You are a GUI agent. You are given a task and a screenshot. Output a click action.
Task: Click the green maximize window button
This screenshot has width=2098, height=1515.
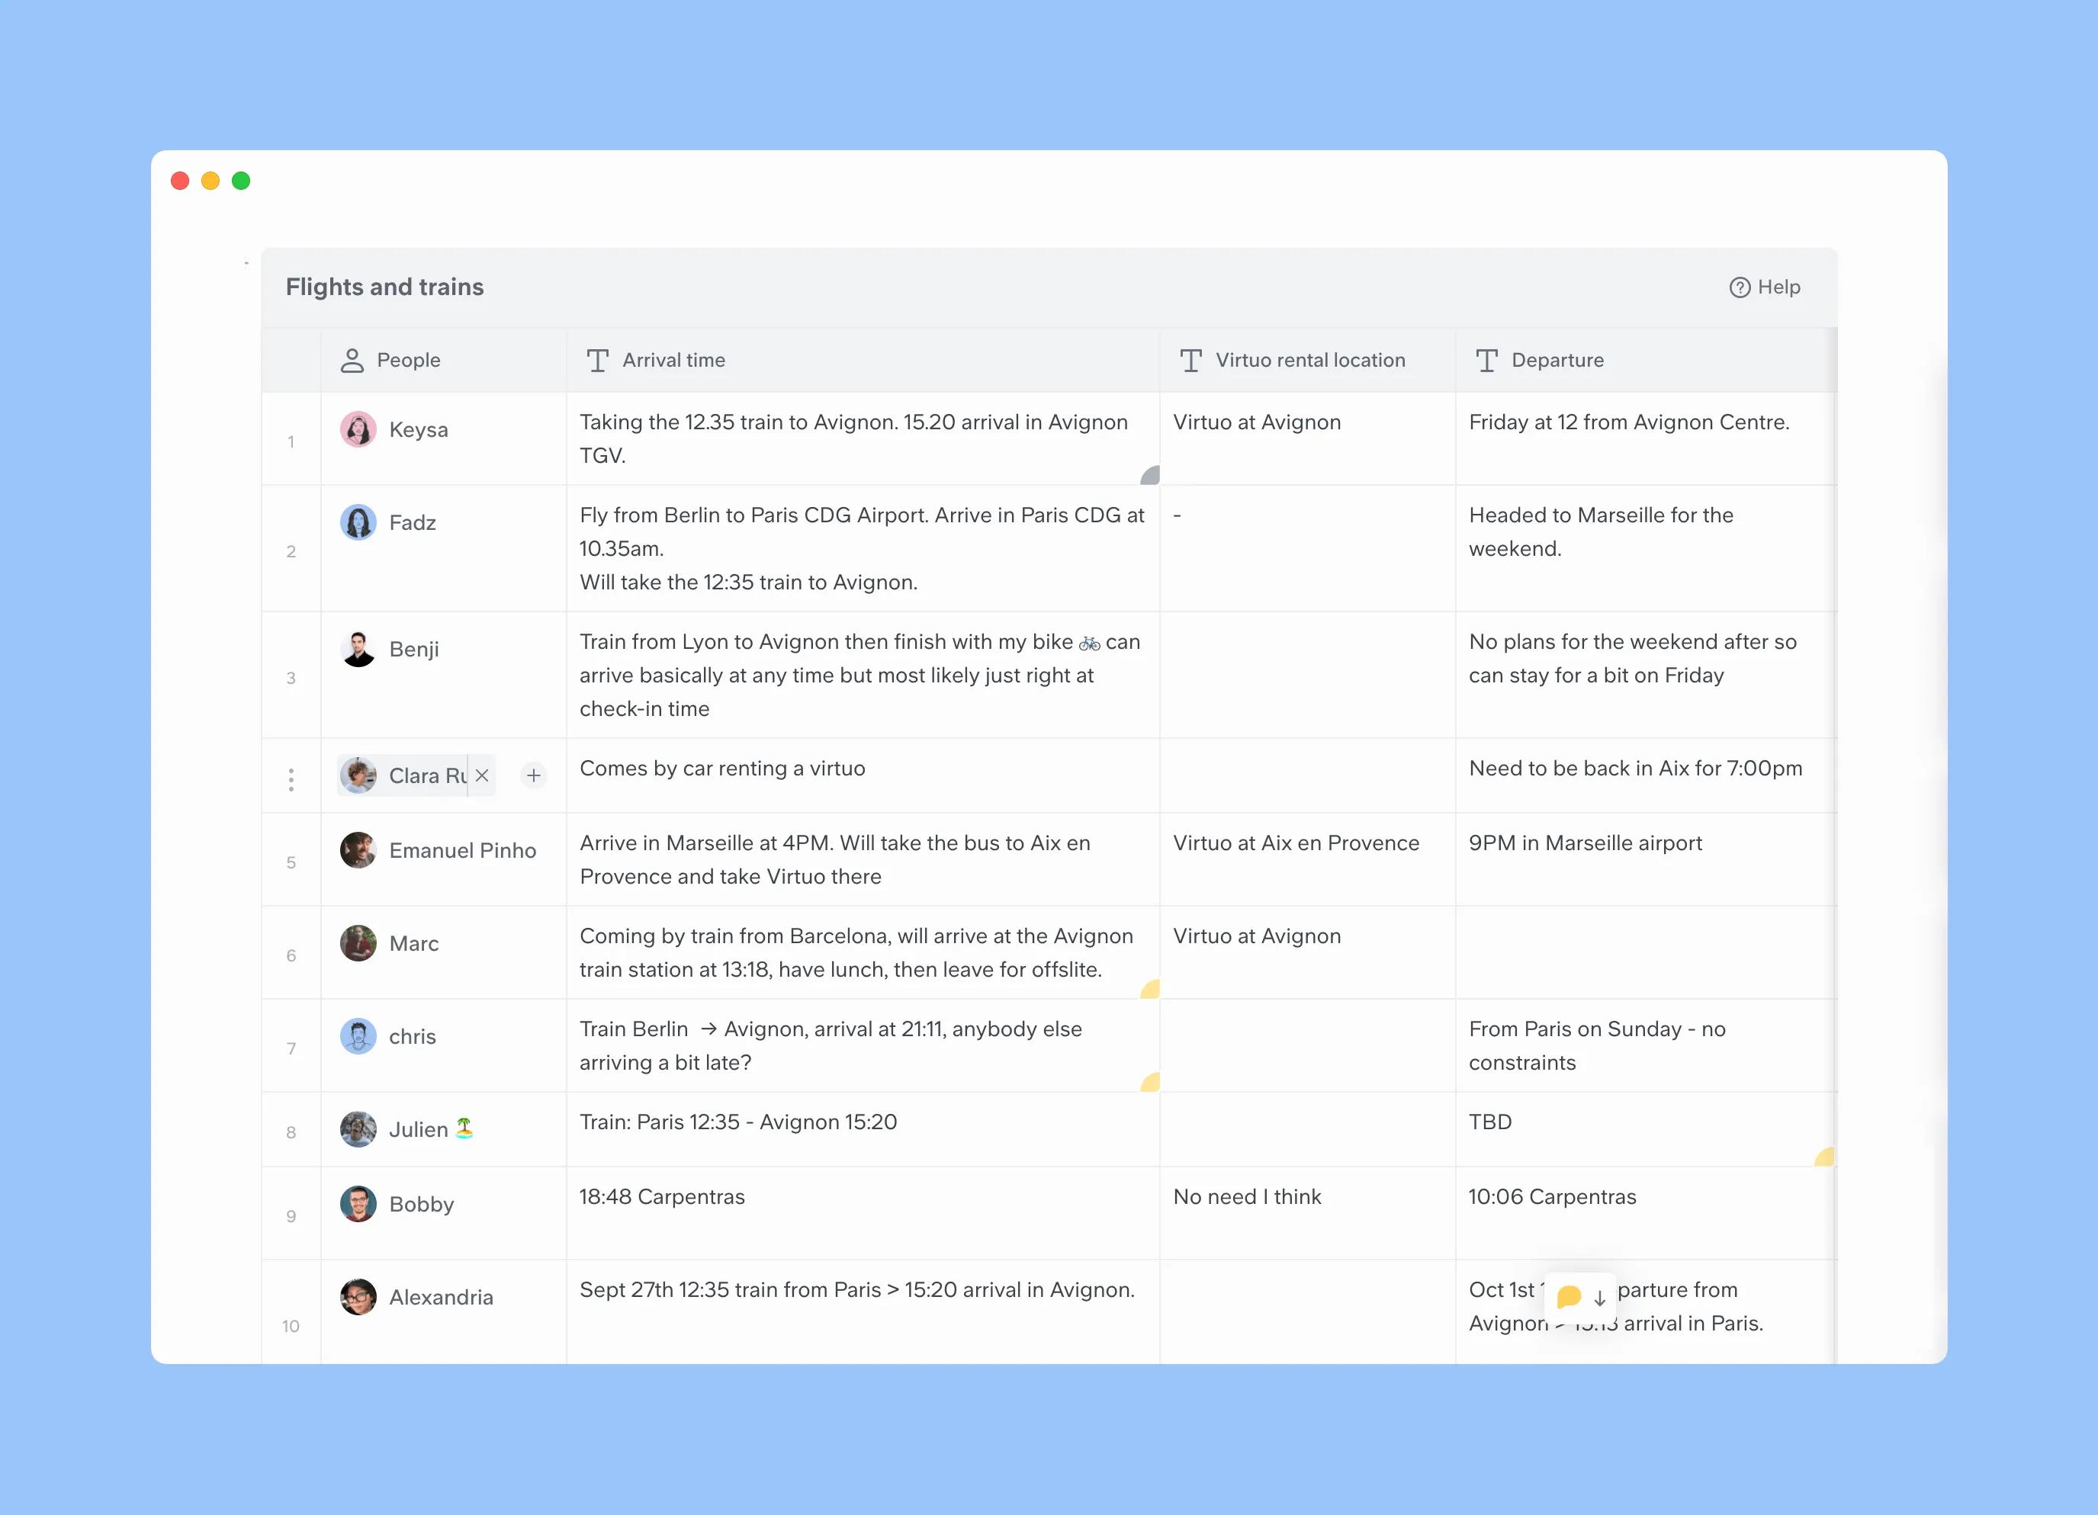click(242, 181)
